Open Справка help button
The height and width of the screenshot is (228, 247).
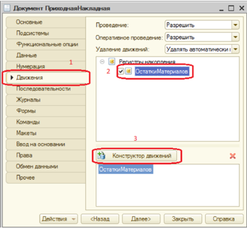coord(224,219)
